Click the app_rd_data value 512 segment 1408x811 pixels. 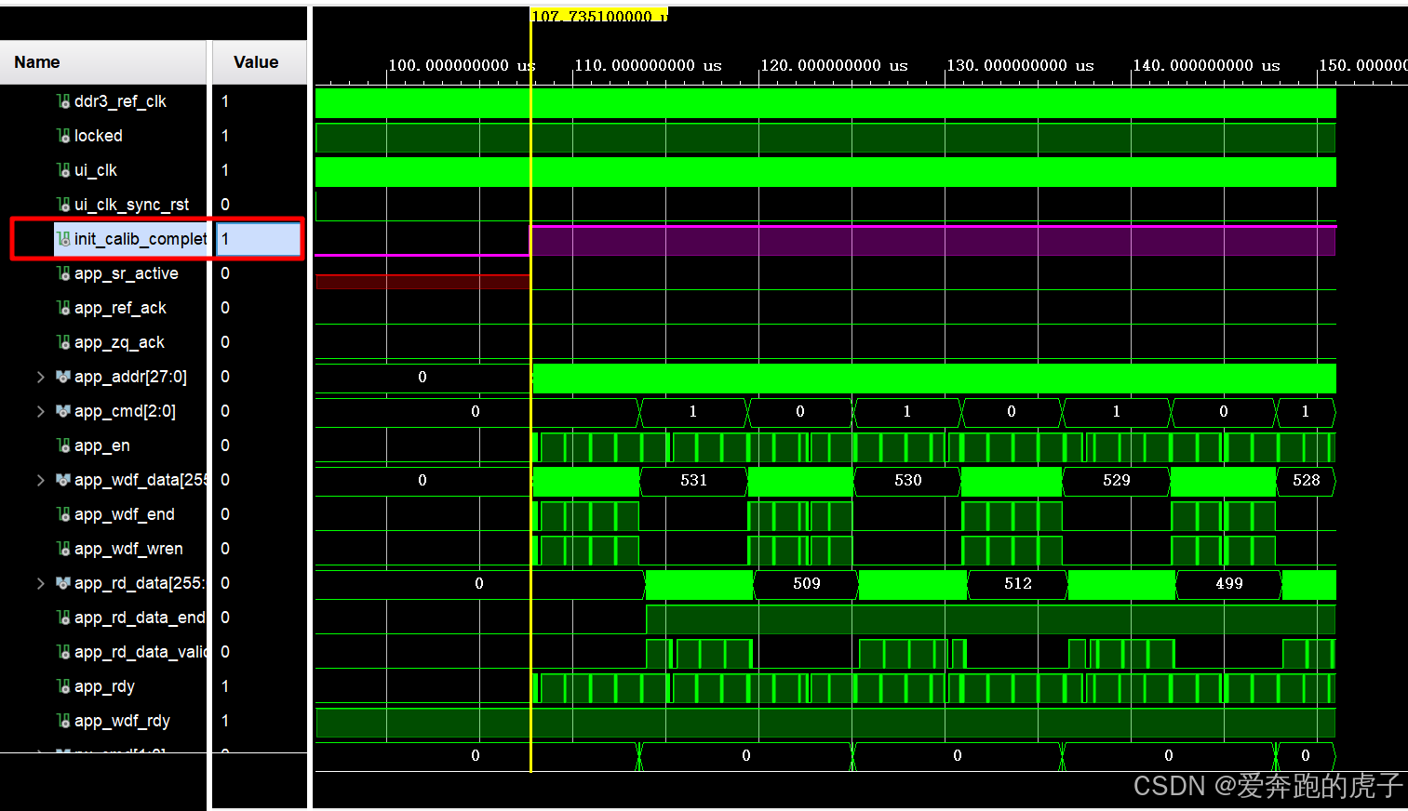[x=1018, y=584]
